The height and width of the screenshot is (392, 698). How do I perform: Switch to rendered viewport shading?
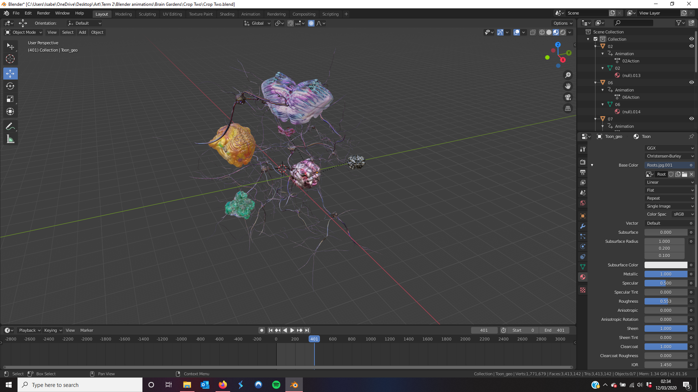click(x=563, y=32)
